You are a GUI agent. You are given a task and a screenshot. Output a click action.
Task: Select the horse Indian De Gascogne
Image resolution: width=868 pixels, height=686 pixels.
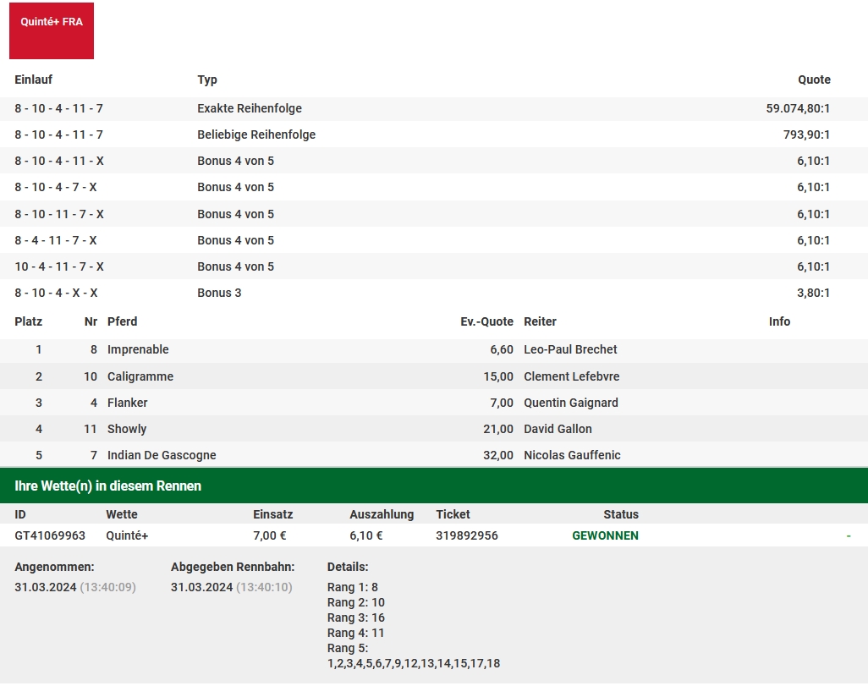tap(162, 455)
